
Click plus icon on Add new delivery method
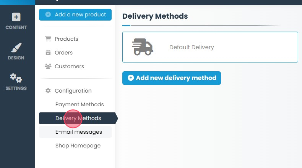(x=131, y=78)
